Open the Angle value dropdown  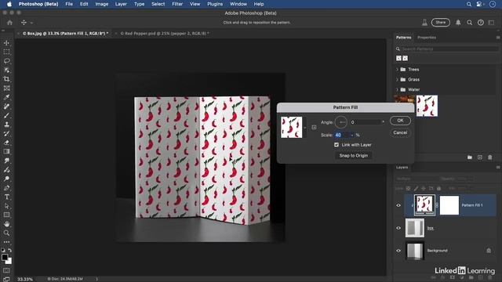(383, 122)
